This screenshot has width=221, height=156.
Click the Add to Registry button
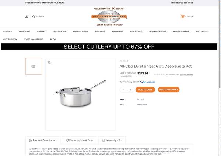coord(169,89)
